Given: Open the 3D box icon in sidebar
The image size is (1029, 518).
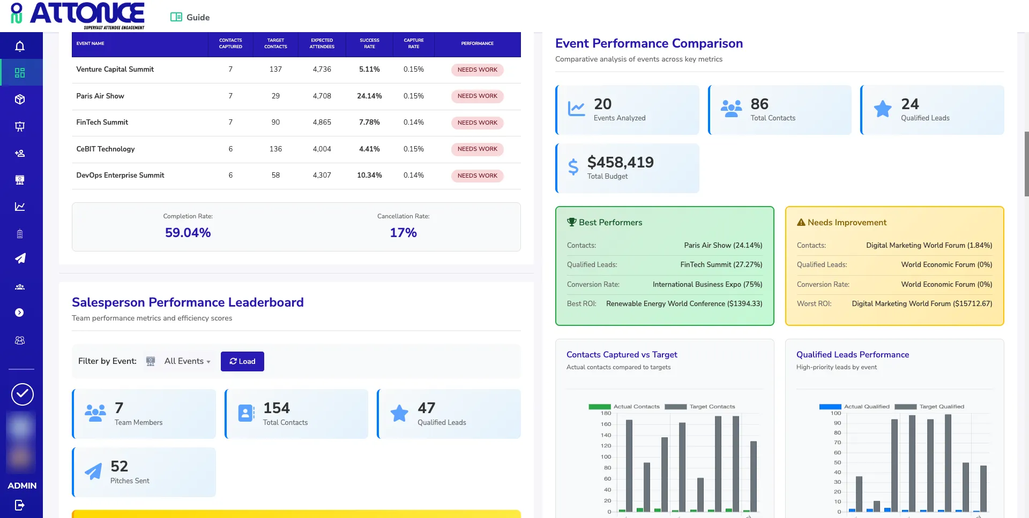Looking at the screenshot, I should point(20,100).
